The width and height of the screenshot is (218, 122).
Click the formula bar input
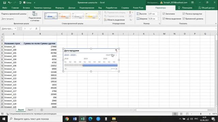(128, 28)
